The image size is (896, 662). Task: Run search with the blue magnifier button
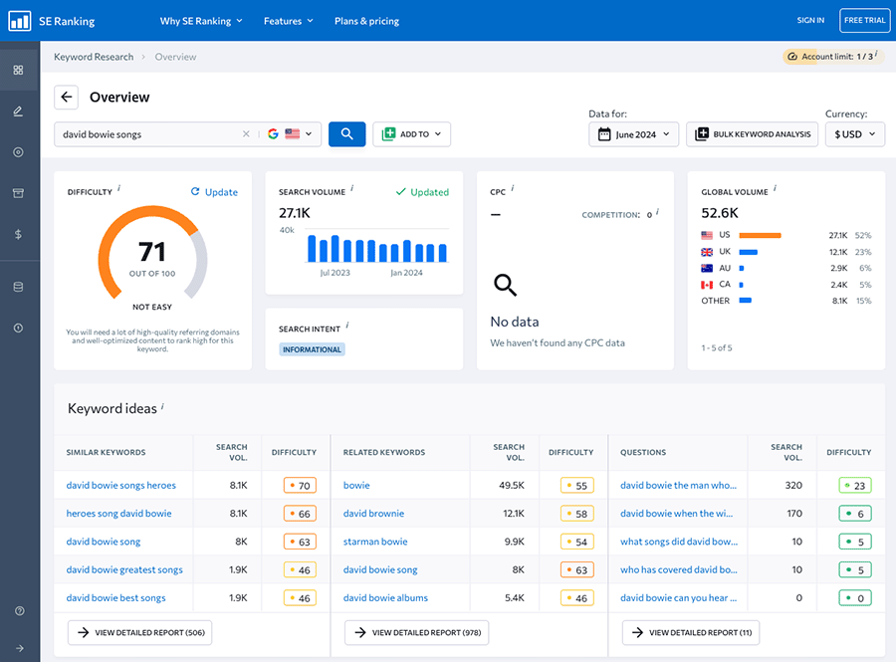(x=346, y=133)
